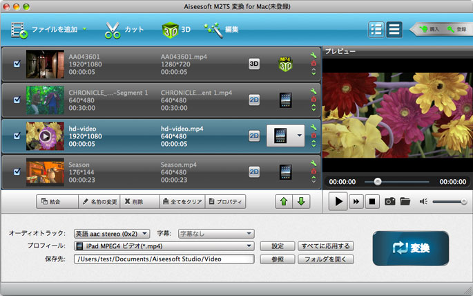Image resolution: width=473 pixels, height=296 pixels.
Task: Uncheck the AA043601 file checkbox
Action: pyautogui.click(x=17, y=64)
